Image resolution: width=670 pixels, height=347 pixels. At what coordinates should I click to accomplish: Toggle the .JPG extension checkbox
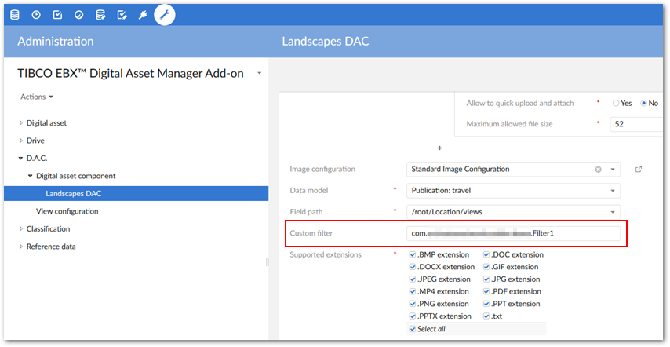point(486,279)
